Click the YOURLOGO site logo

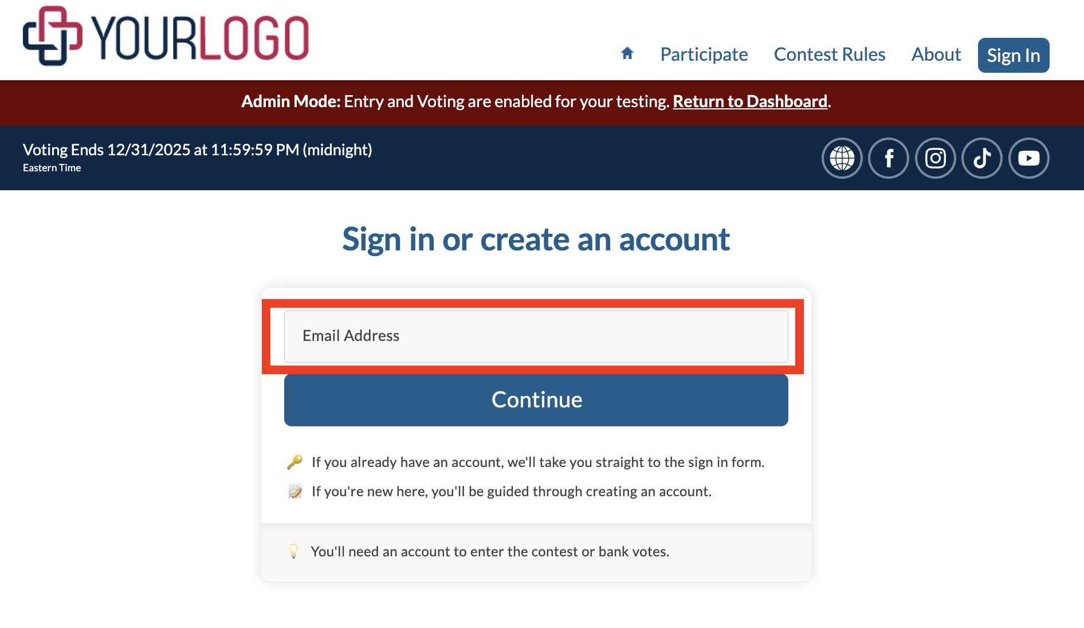[x=166, y=37]
